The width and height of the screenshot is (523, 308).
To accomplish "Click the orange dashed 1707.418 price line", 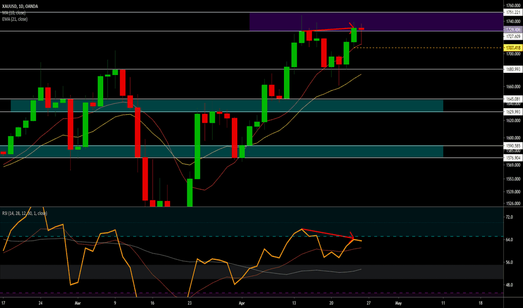I will pos(428,48).
